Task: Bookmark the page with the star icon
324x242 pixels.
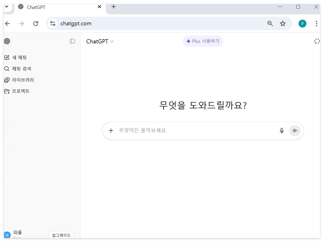Action: click(x=283, y=24)
